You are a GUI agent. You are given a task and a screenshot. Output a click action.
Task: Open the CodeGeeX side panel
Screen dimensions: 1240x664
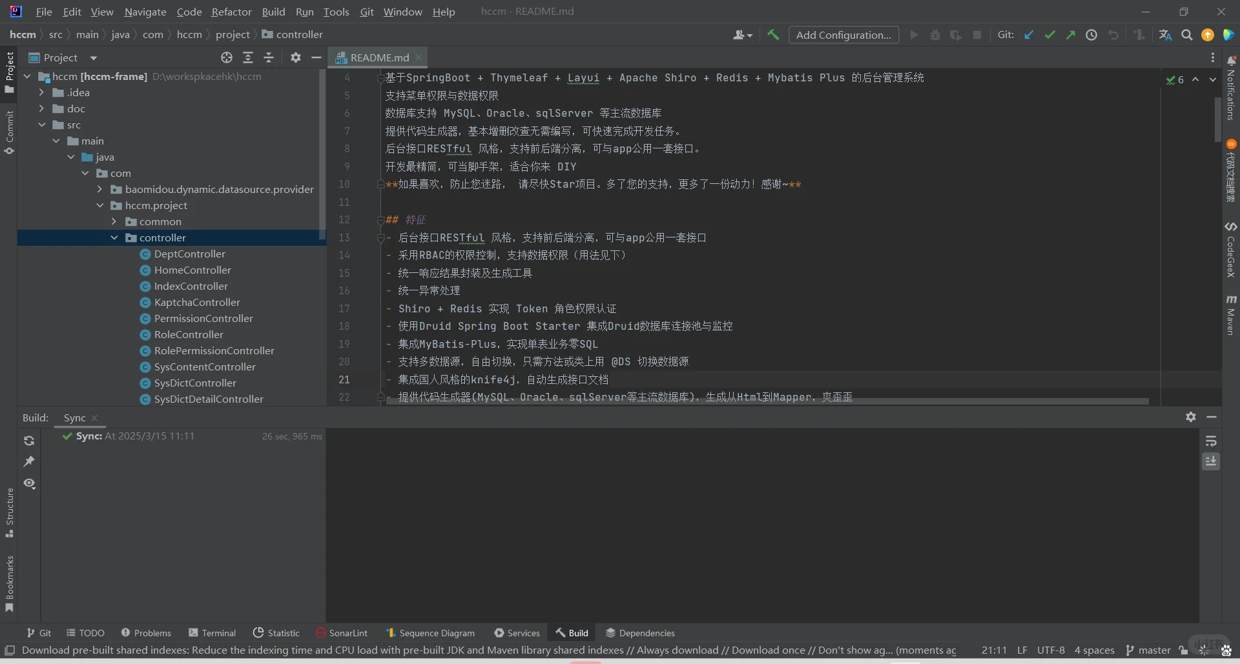[x=1231, y=250]
